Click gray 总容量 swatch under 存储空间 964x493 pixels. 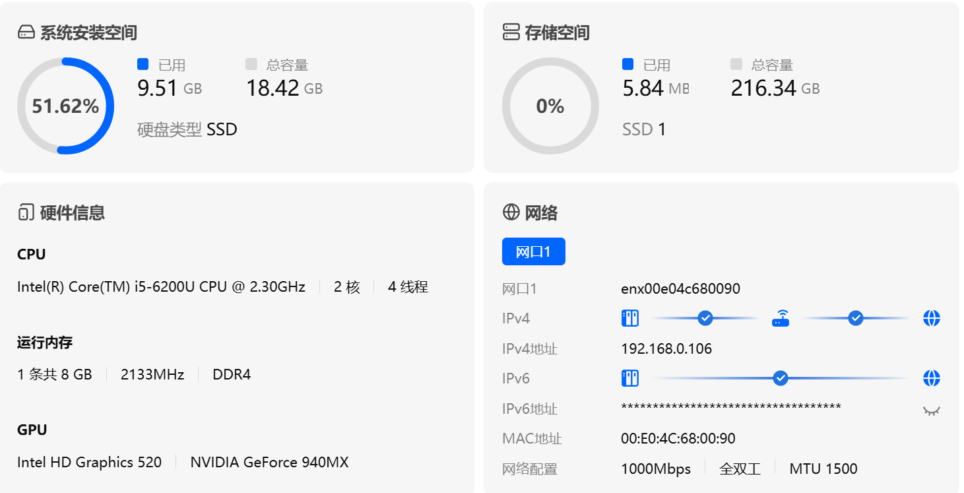(736, 64)
